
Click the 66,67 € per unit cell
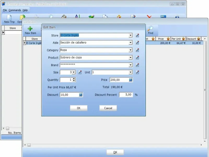coord(178,43)
